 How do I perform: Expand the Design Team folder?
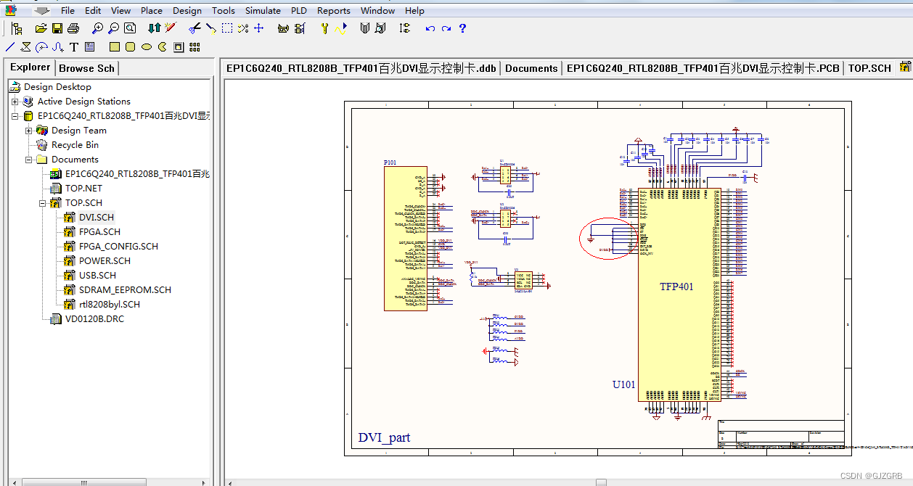pyautogui.click(x=29, y=130)
